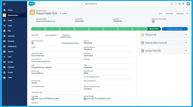Click in the Search Salesforce field
The image size is (193, 107).
tap(103, 4)
